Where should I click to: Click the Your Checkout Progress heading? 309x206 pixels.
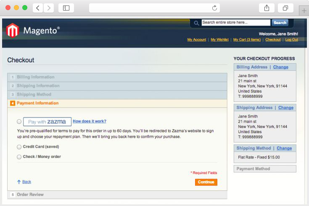pos(264,59)
